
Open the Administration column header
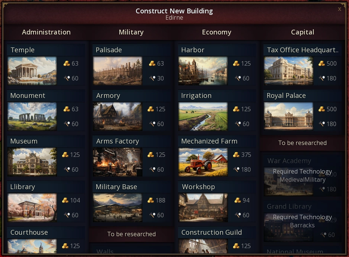tap(46, 32)
